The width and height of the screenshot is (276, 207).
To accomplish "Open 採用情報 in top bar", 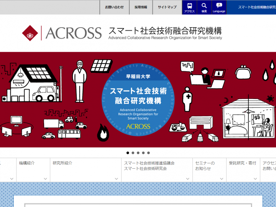I will pyautogui.click(x=141, y=7).
